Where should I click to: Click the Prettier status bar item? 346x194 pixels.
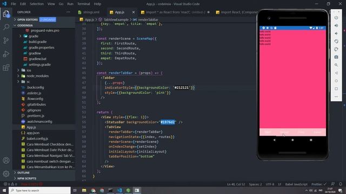point(319,184)
